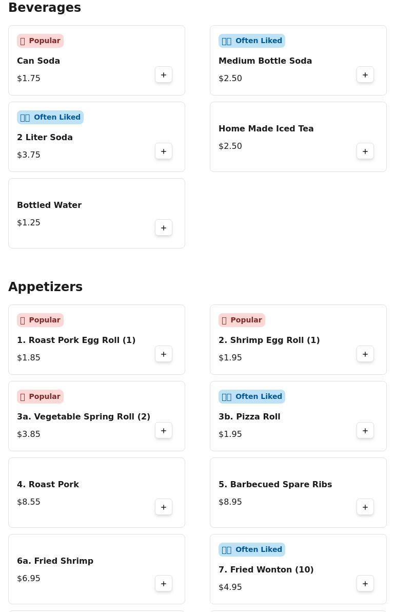Open 5. Barbecued Spare Ribs title
Viewport: 395px width, 612px height.
point(275,484)
